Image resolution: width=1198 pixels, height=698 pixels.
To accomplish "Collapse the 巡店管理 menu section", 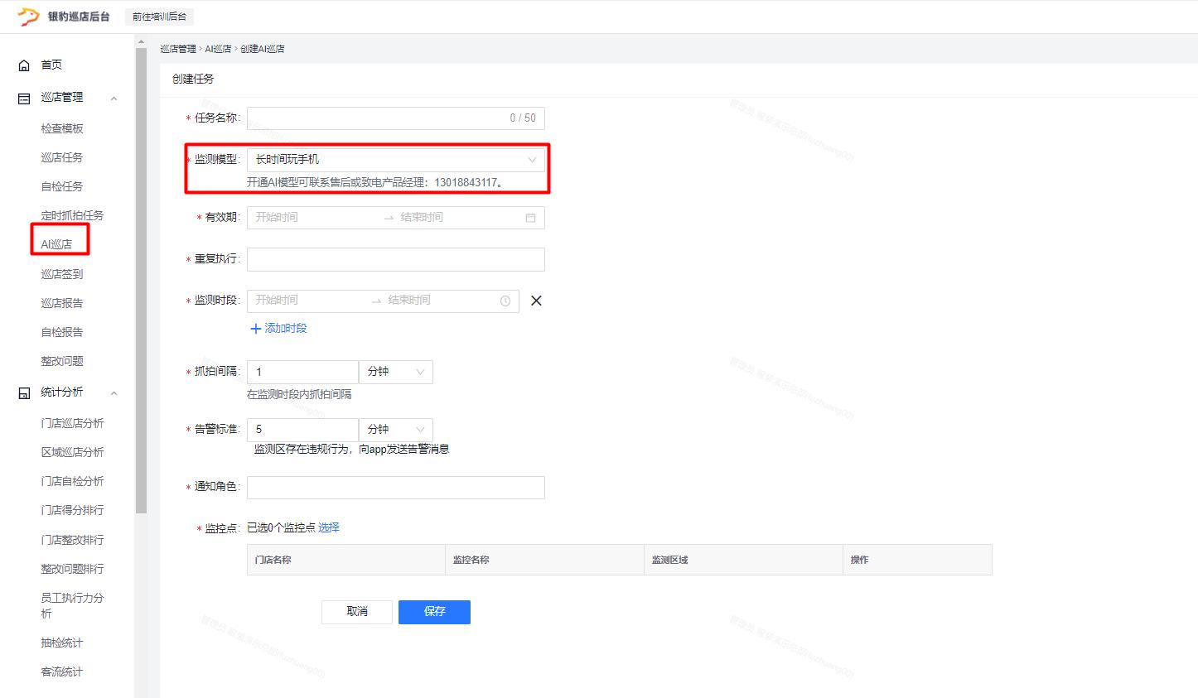I will (x=114, y=99).
